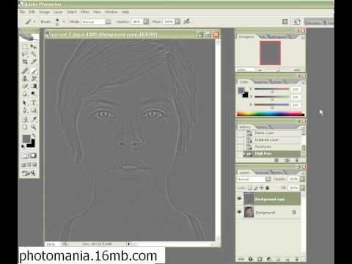Select the Zoom tool
Screen dimensions: 352x264
33,127
